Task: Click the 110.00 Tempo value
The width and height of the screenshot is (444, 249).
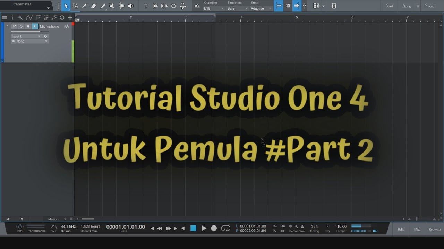Action: coord(341,227)
